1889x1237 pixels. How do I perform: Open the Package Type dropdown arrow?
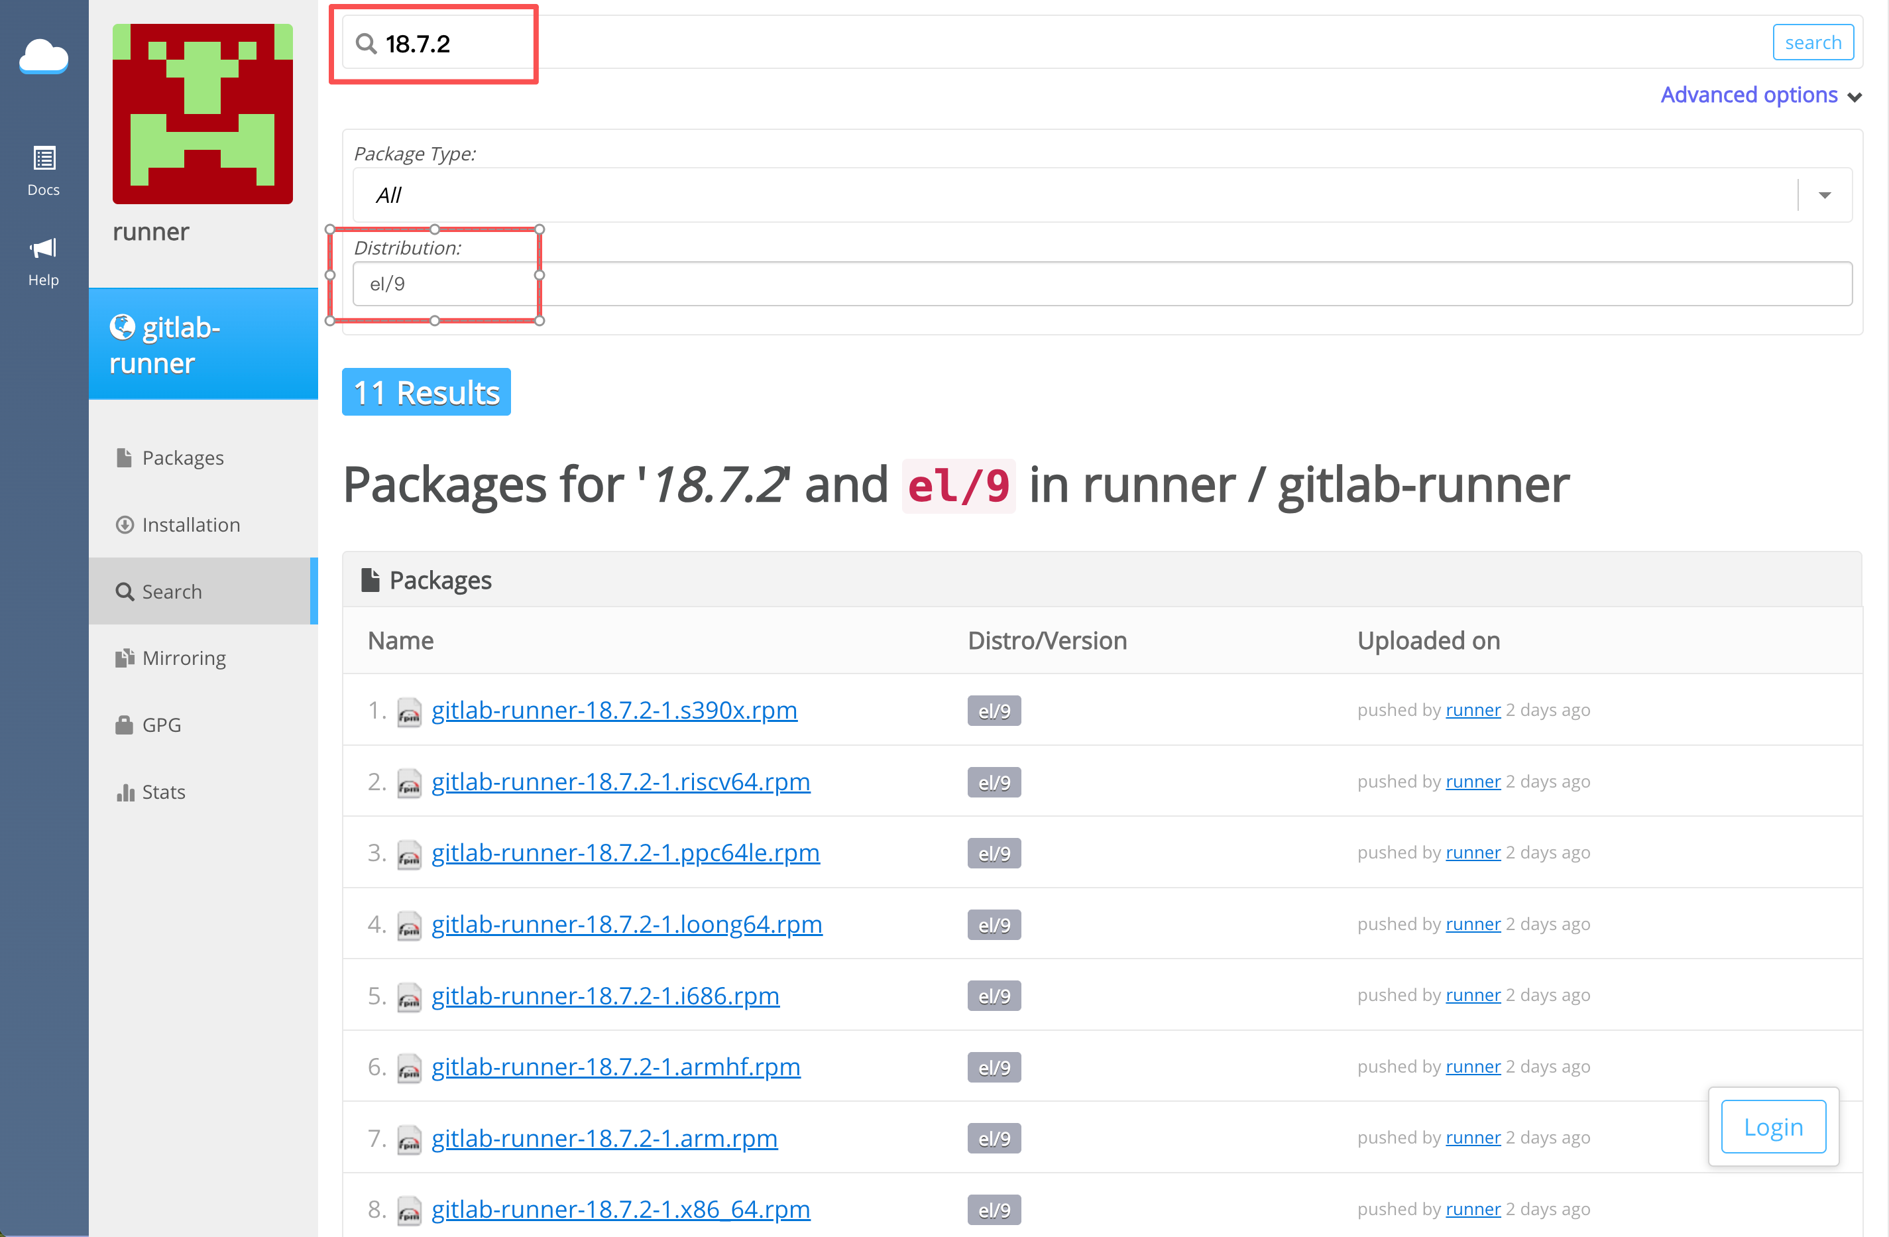tap(1825, 196)
